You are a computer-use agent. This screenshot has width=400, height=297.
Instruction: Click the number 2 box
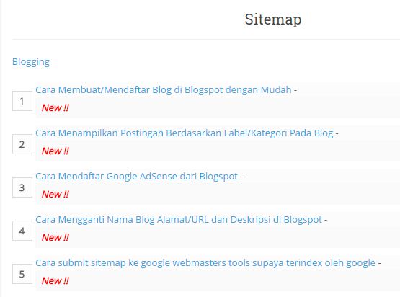point(22,144)
